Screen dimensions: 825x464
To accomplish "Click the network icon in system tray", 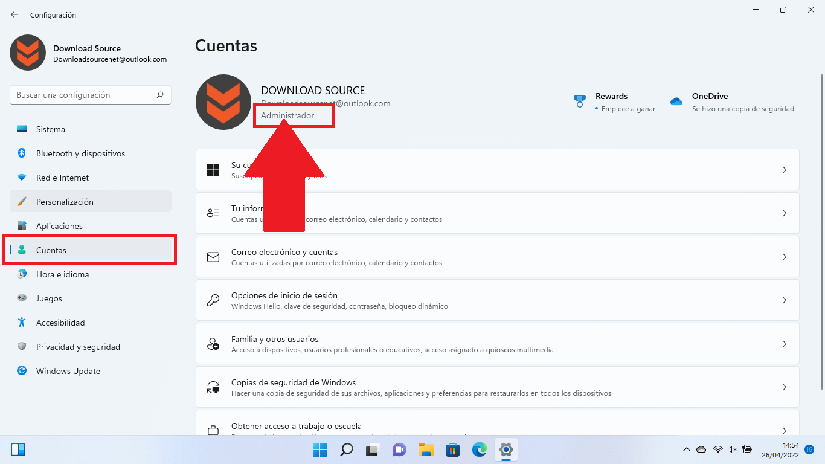I will click(x=718, y=449).
